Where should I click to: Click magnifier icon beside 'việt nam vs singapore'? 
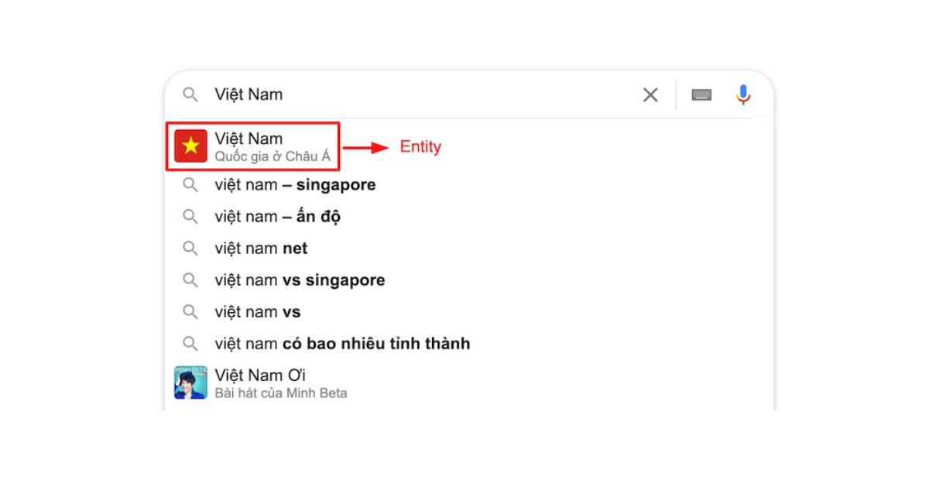click(190, 280)
